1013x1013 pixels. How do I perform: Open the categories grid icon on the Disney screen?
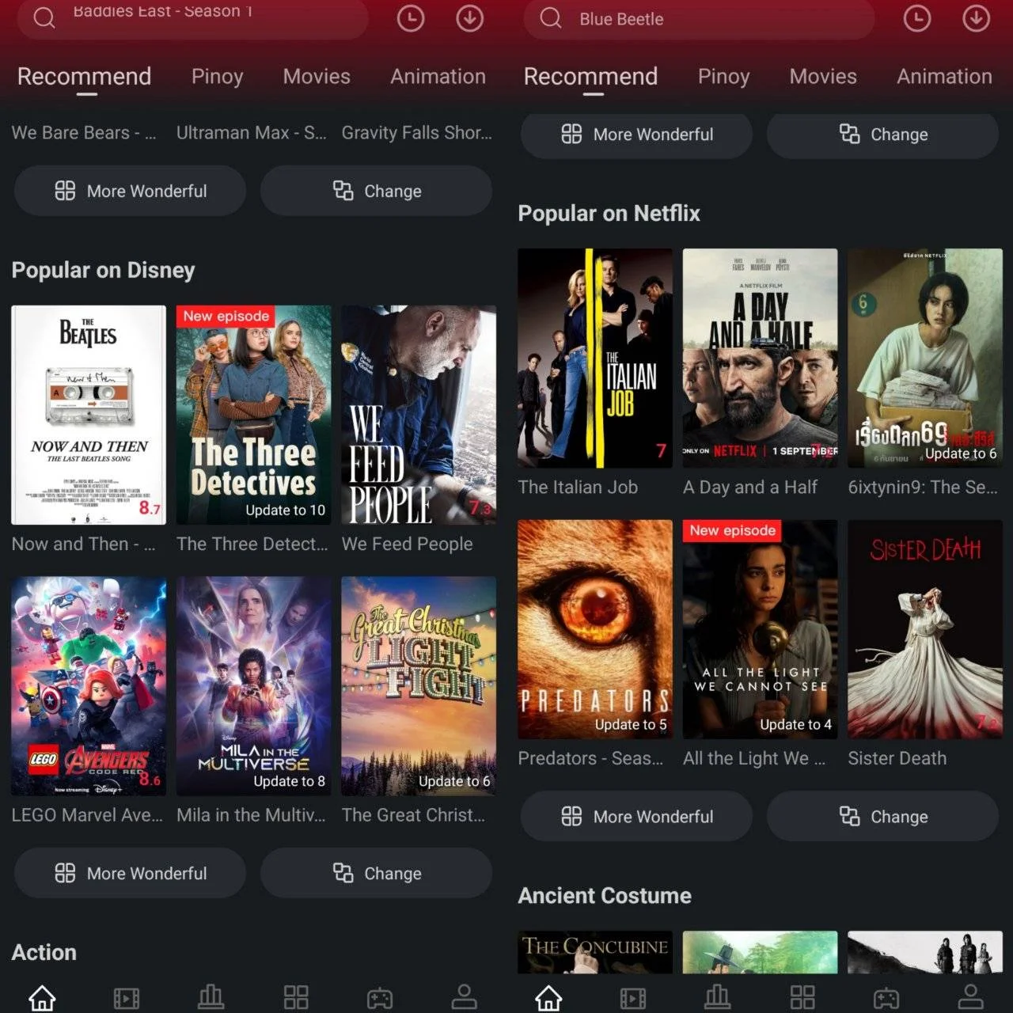(296, 997)
